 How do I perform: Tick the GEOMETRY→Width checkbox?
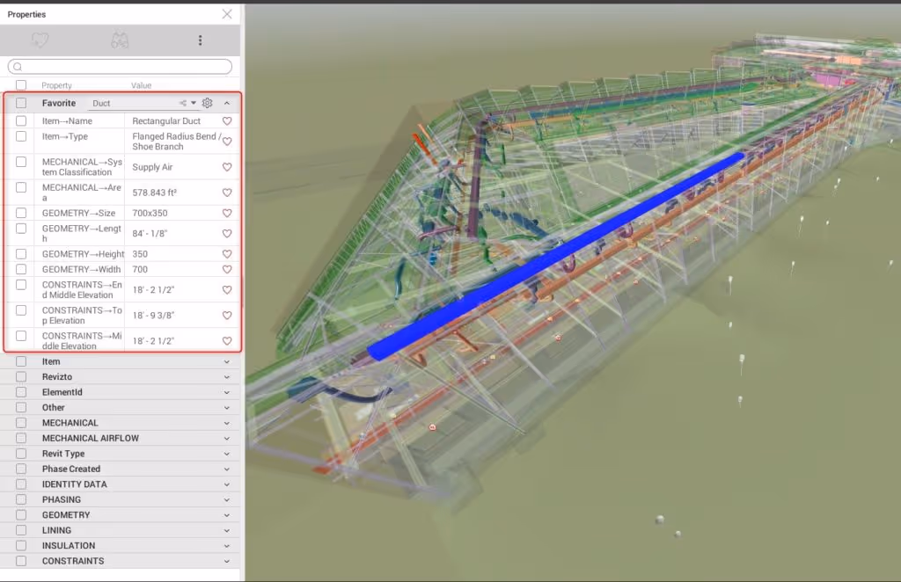[x=21, y=269]
